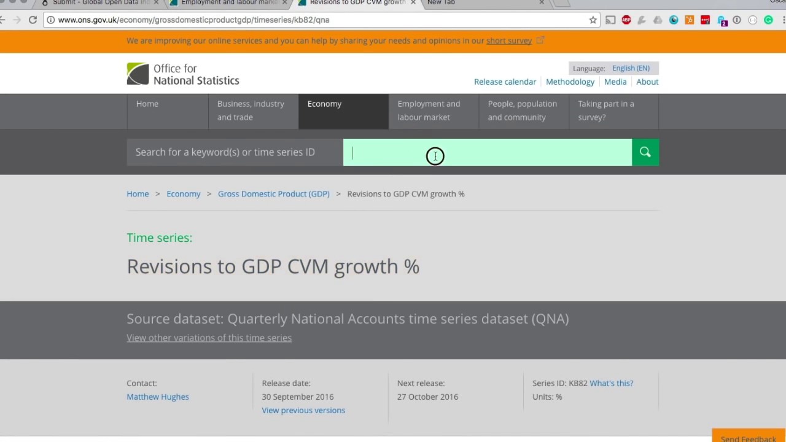Open contact Matthew Hughes link
Screen dimensions: 786x442
[x=158, y=397]
